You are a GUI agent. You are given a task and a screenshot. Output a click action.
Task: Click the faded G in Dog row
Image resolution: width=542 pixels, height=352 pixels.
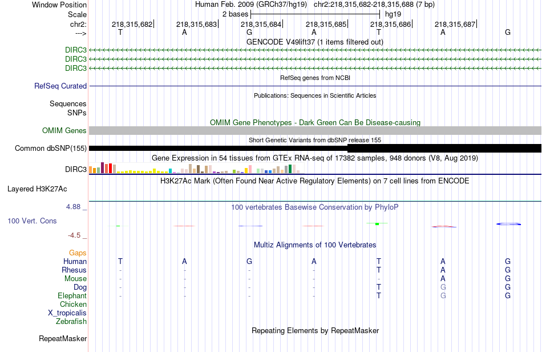pos(443,287)
